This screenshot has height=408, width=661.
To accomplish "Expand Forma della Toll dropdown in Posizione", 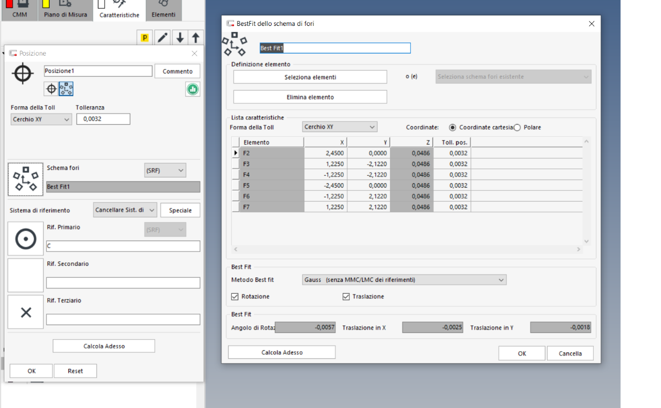I will pyautogui.click(x=41, y=119).
